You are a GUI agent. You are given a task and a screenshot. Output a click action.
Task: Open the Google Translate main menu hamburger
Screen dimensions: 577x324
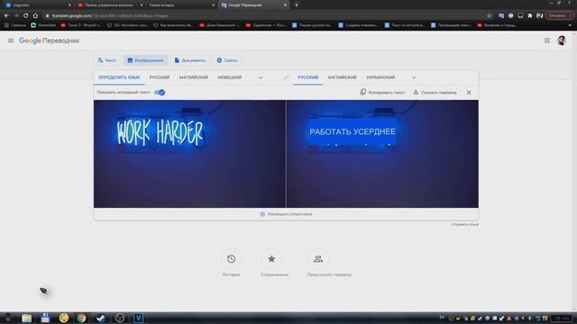coord(11,40)
